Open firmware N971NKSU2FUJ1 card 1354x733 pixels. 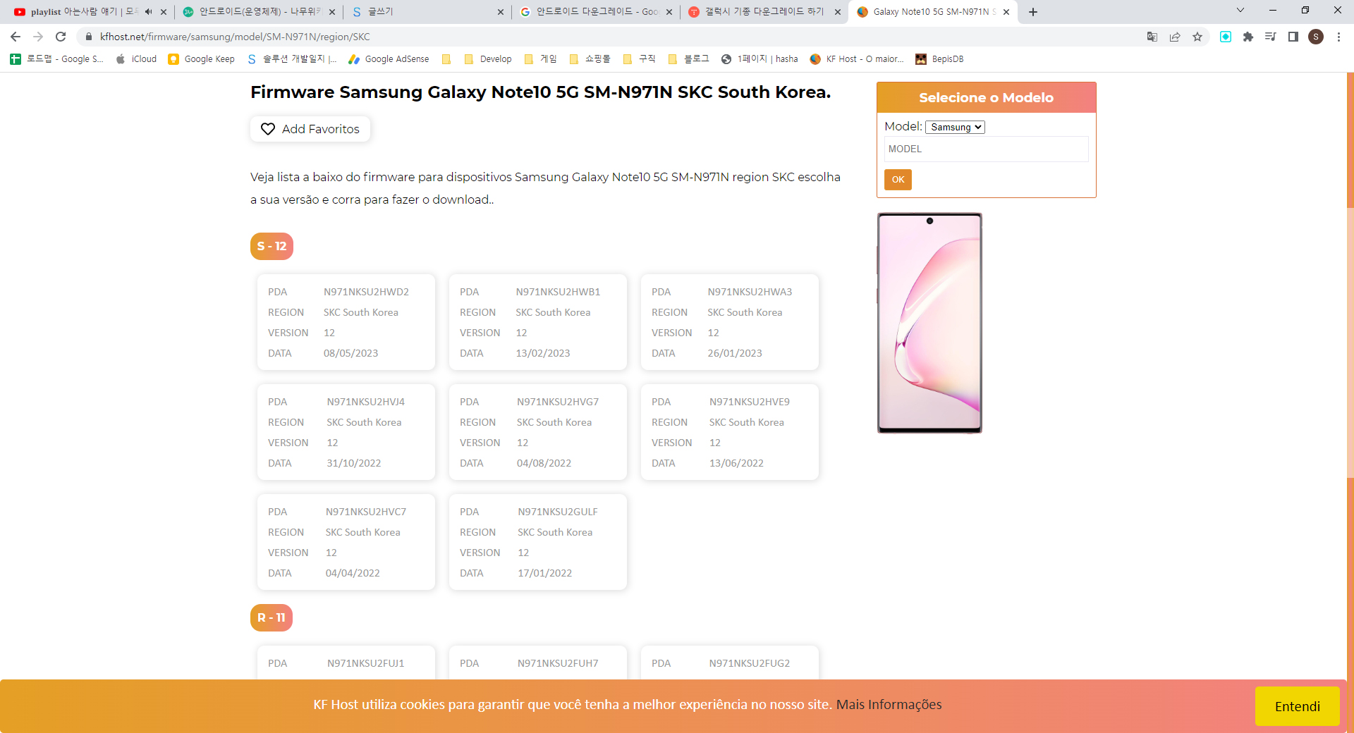[x=346, y=663]
